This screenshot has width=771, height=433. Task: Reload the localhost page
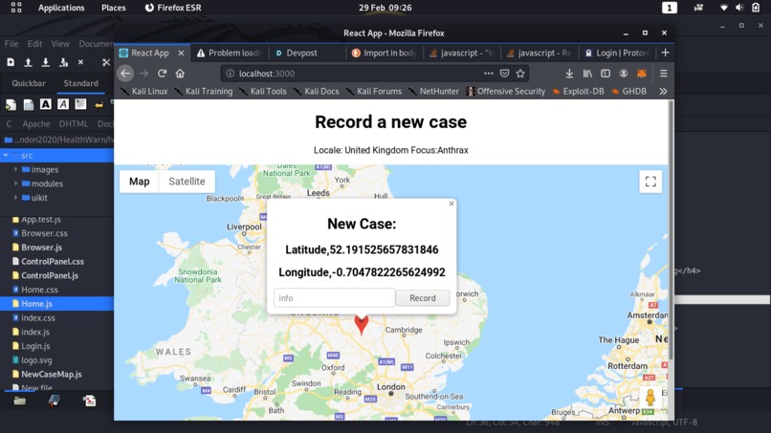[162, 74]
